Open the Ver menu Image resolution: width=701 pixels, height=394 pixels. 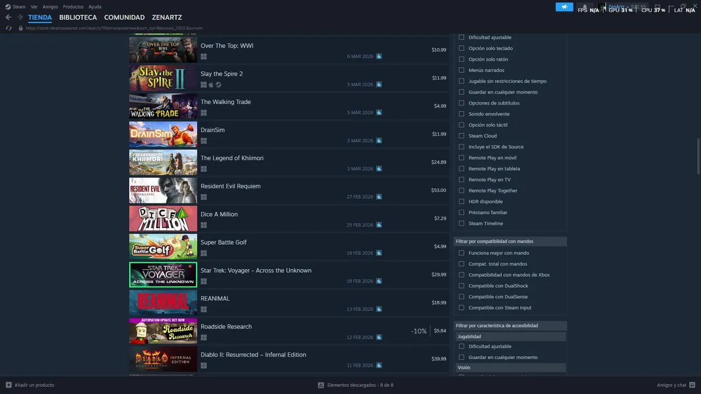34,7
